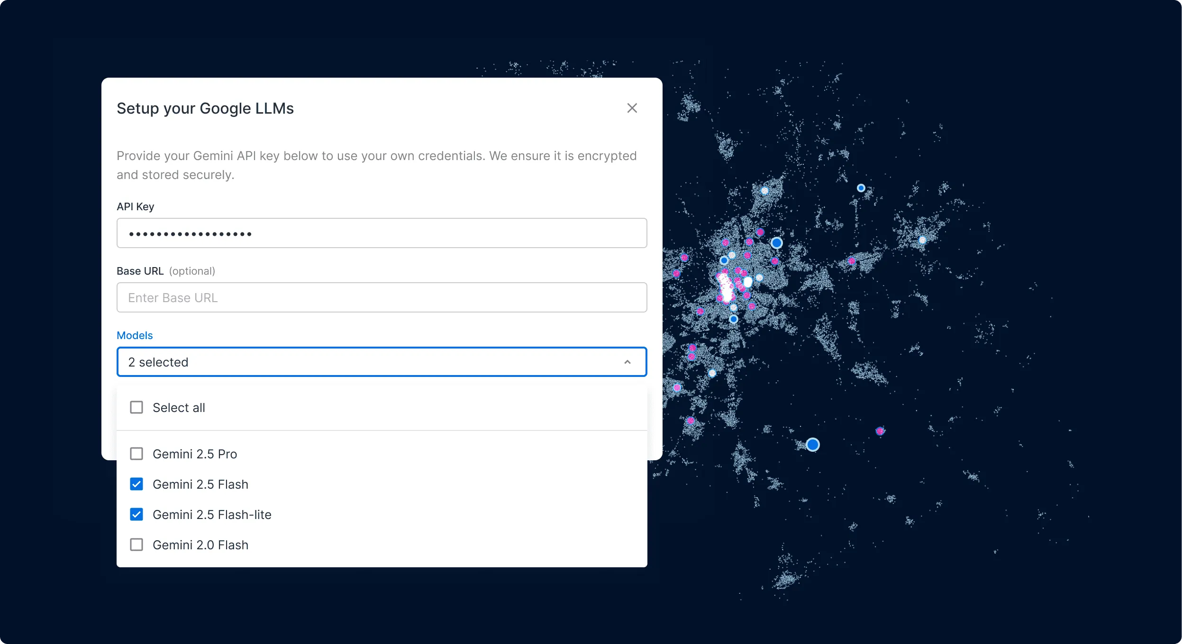This screenshot has height=644, width=1182.
Task: Click the API Key input field
Action: (382, 233)
